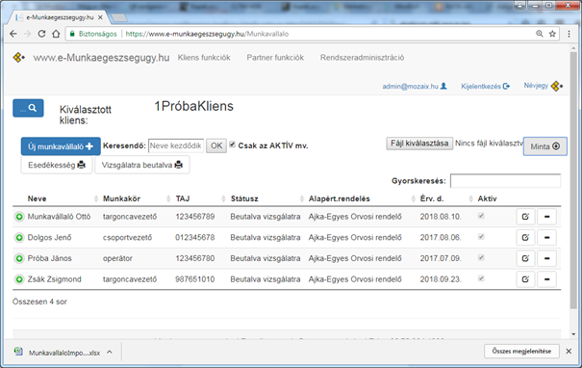Select date 2018.09.23. cell

coord(441,279)
